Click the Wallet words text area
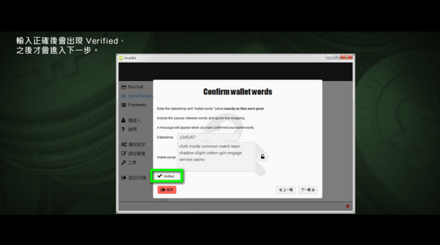Screen dimensions: 440x245 point(216,157)
